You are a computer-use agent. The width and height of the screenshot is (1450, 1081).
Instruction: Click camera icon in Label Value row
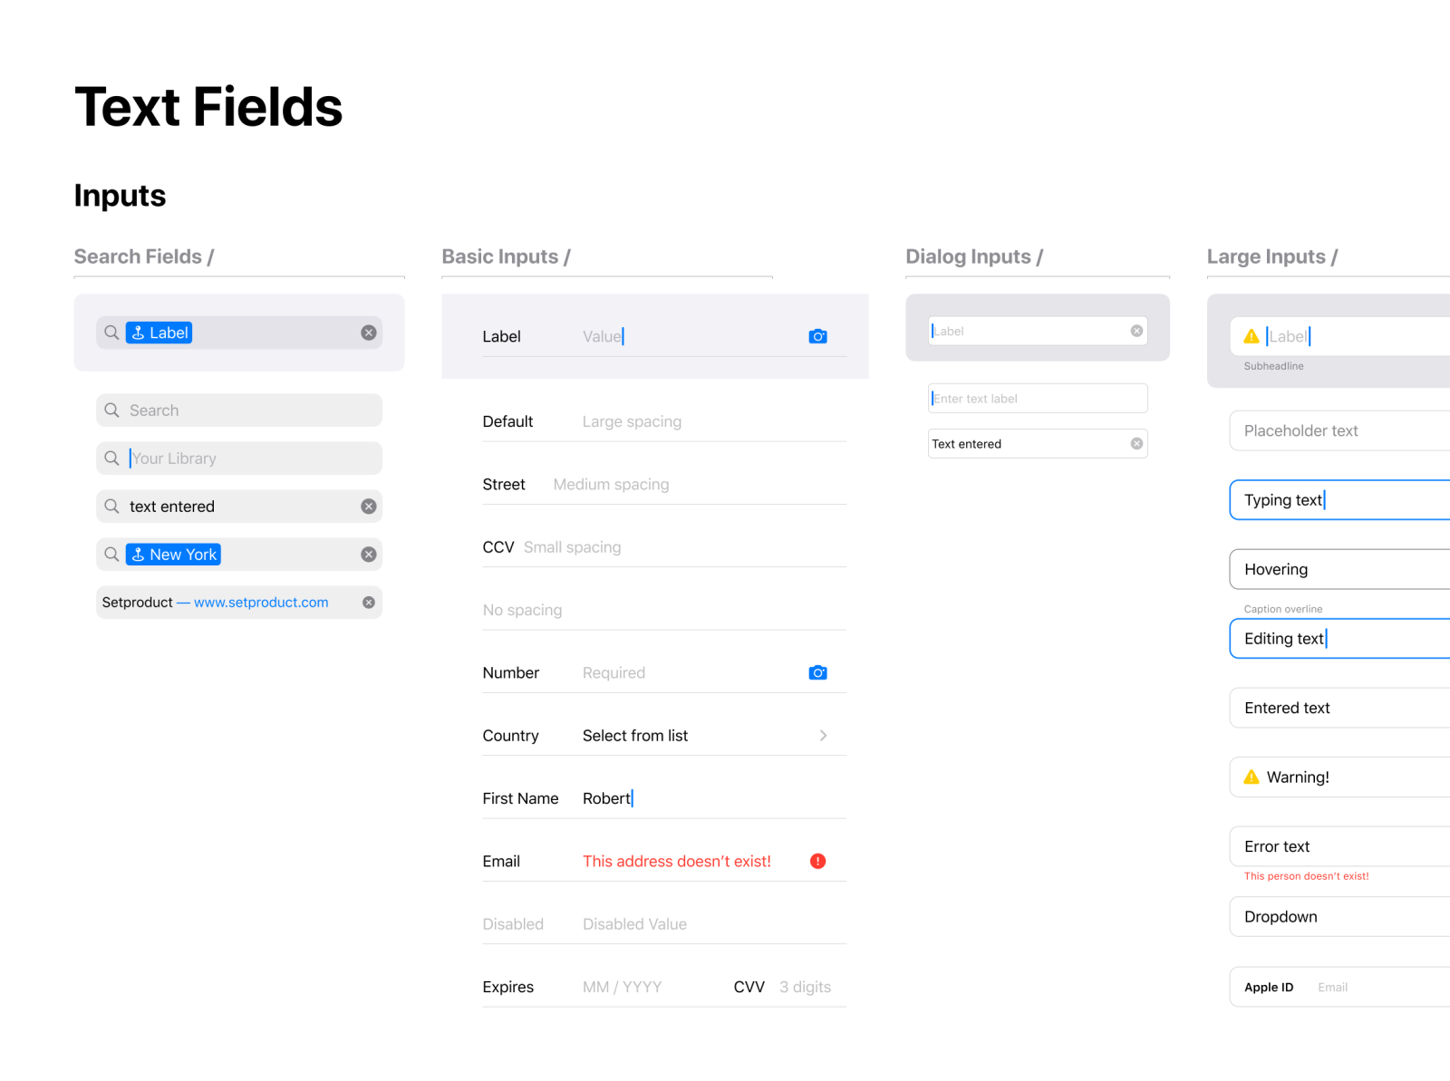(817, 336)
